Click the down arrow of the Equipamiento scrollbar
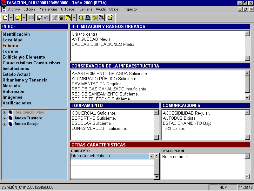The image size is (254, 191). coord(156,137)
